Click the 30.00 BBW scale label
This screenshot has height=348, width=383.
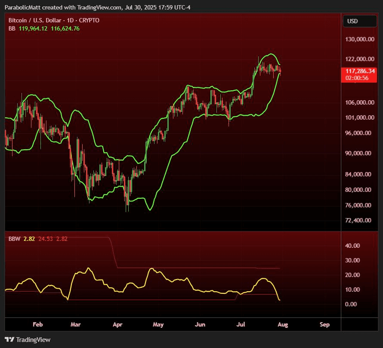point(352,260)
